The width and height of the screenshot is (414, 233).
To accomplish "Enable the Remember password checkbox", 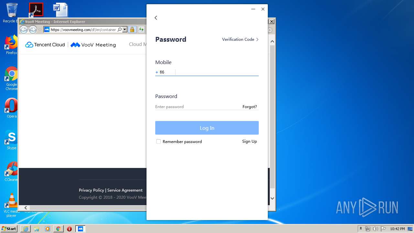I will (x=158, y=141).
